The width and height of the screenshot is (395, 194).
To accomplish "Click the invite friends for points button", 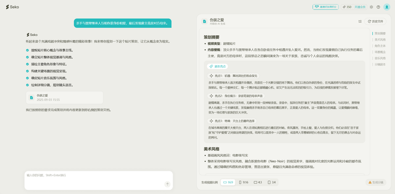I will click(325, 7).
